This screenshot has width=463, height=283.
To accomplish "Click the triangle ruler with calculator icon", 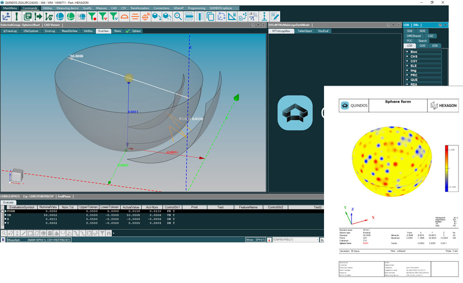I will click(232, 17).
